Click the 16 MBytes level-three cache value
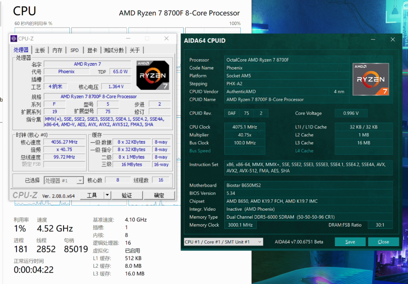This screenshot has width=408, height=284. 132,165
